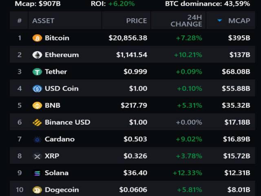Sort by the # rank column header
The image size is (261, 196).
click(x=19, y=20)
